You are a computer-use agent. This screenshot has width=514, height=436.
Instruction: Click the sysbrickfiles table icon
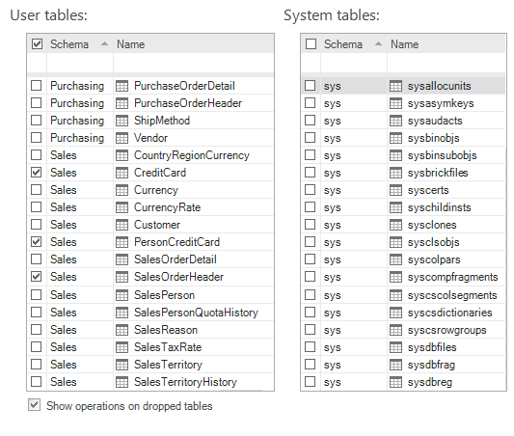click(395, 173)
